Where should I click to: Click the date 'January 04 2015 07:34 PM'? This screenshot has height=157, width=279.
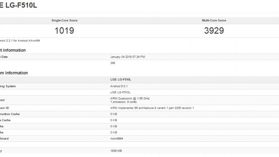tap(128, 57)
